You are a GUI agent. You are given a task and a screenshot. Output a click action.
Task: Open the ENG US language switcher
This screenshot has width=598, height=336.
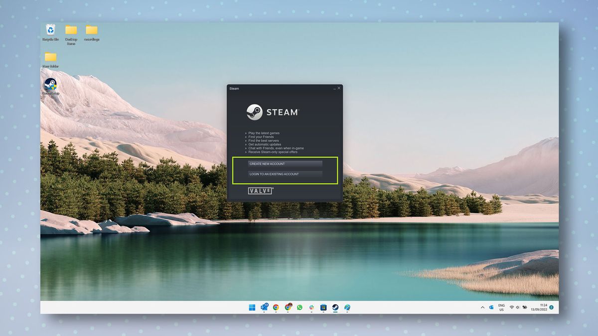501,308
